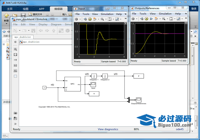
Task: Open Tools menu in Input scope
Action: 86,14
